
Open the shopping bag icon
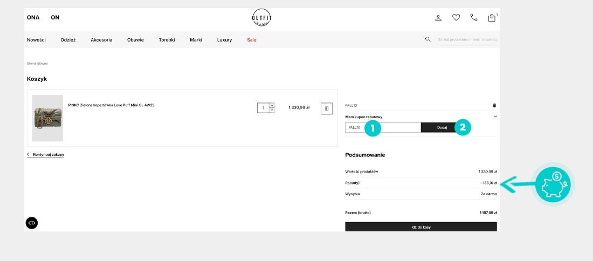[x=492, y=18]
